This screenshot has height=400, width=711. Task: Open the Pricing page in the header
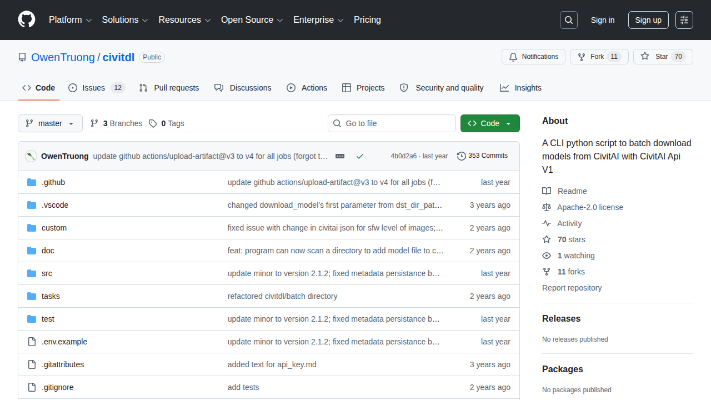[368, 20]
